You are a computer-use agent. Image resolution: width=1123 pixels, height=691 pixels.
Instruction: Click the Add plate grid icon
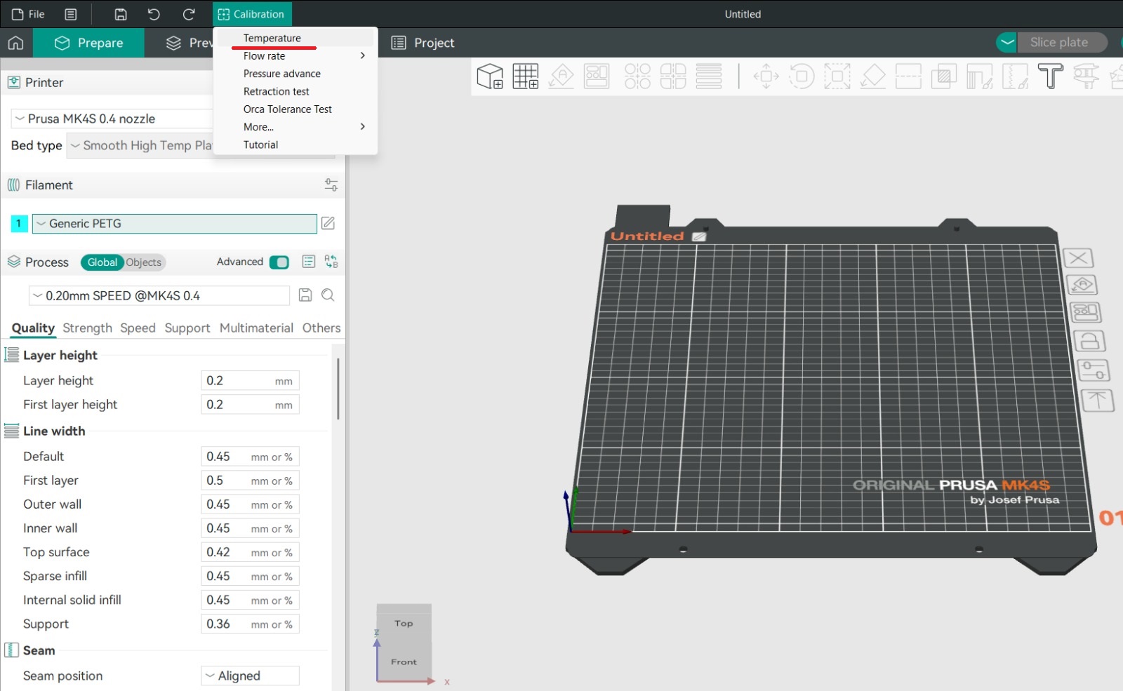click(x=525, y=76)
